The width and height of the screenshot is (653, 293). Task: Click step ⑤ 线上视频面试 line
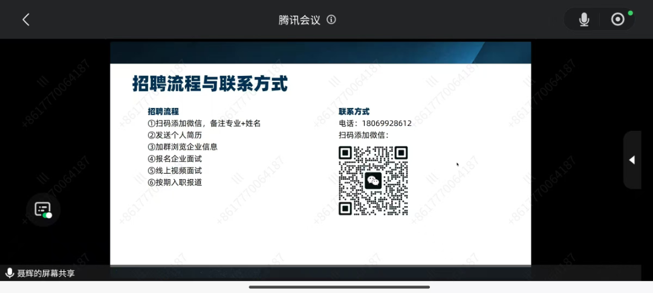(x=175, y=170)
